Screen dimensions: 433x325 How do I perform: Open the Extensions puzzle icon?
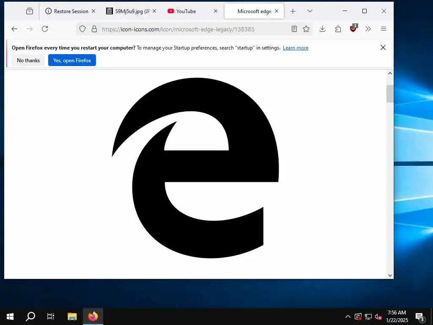[338, 29]
